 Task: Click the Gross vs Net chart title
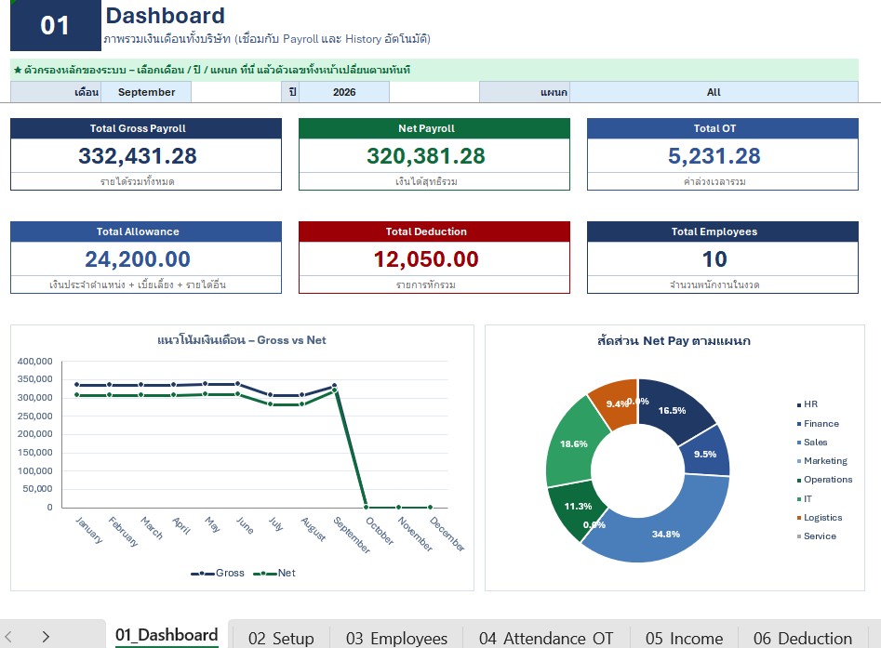click(x=242, y=339)
